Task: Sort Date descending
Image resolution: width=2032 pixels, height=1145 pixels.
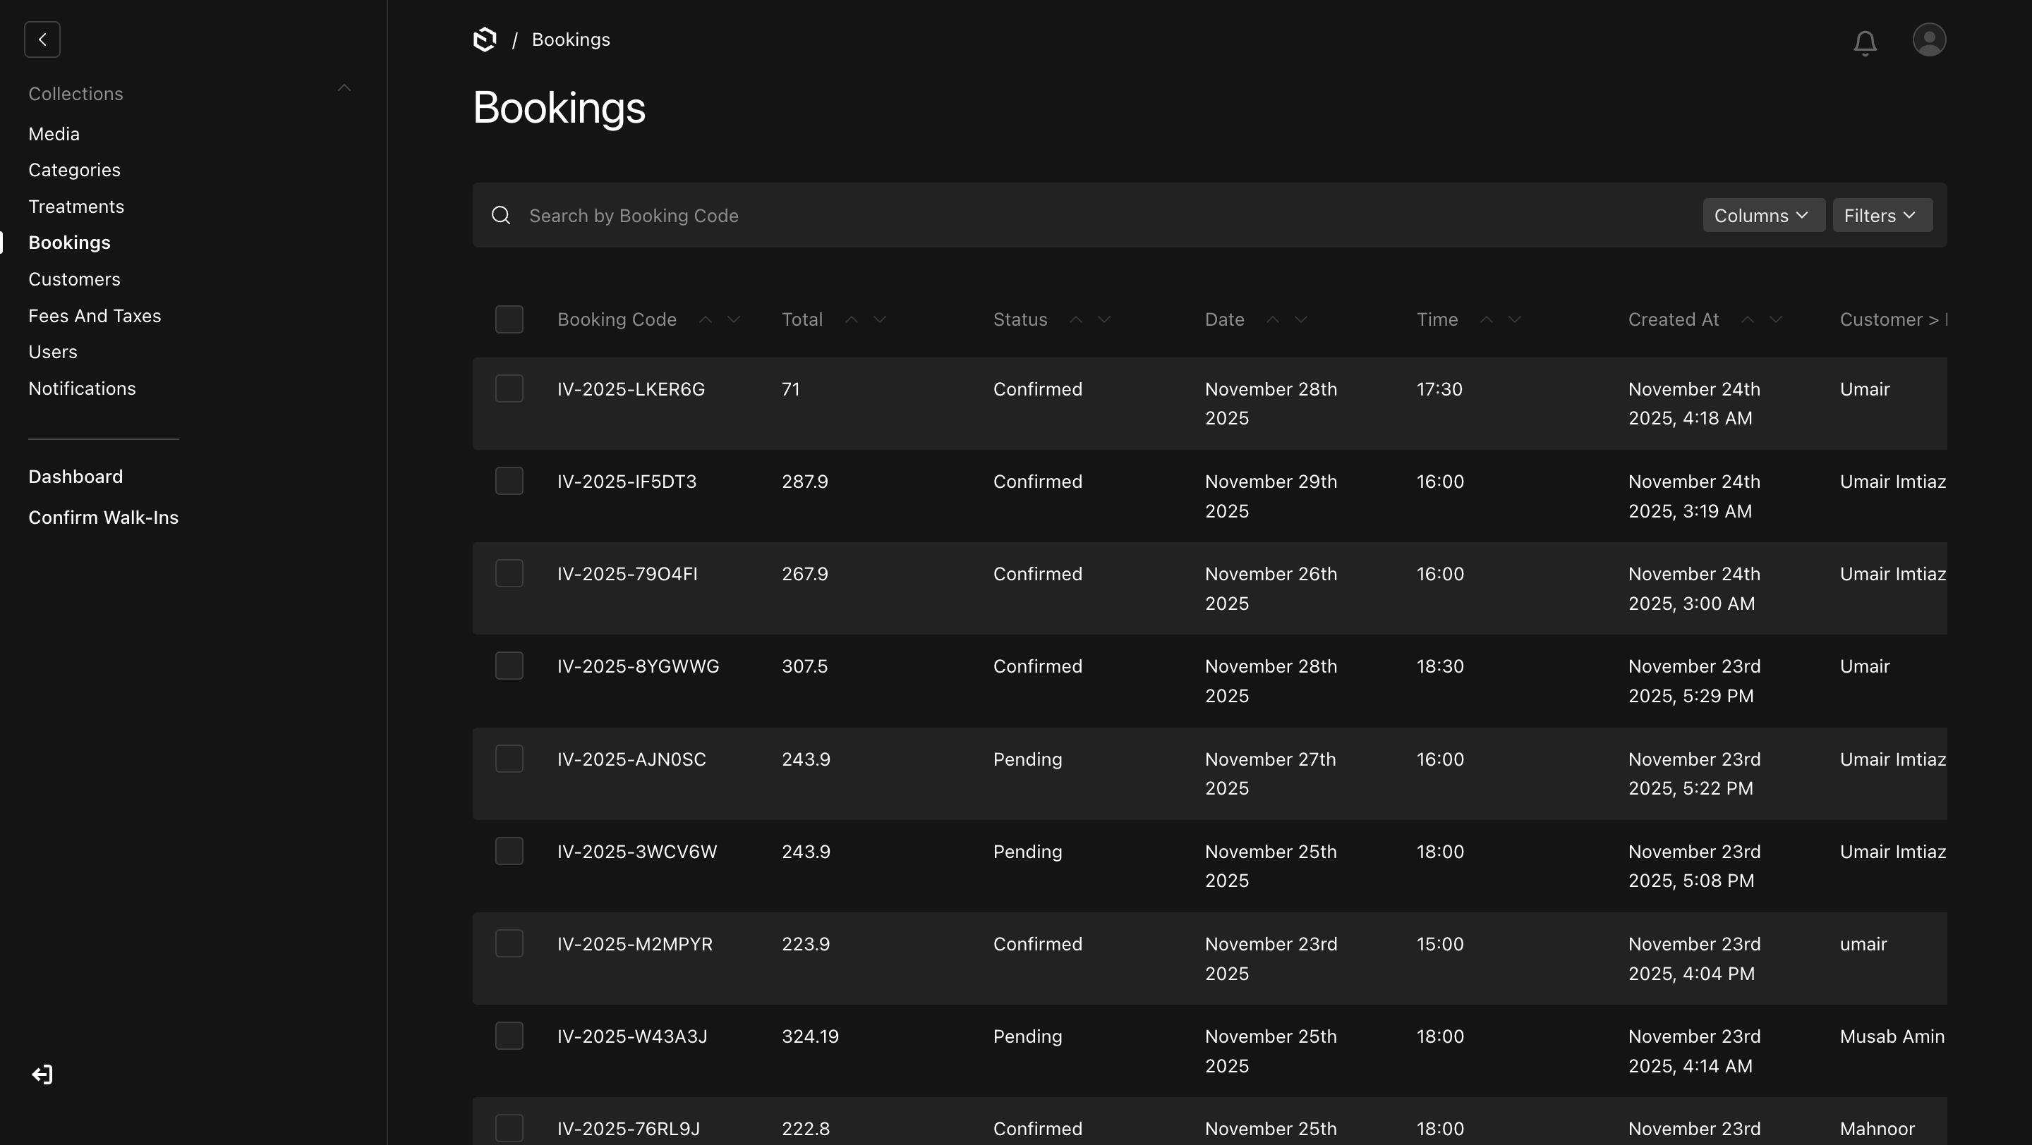Action: 1302,319
